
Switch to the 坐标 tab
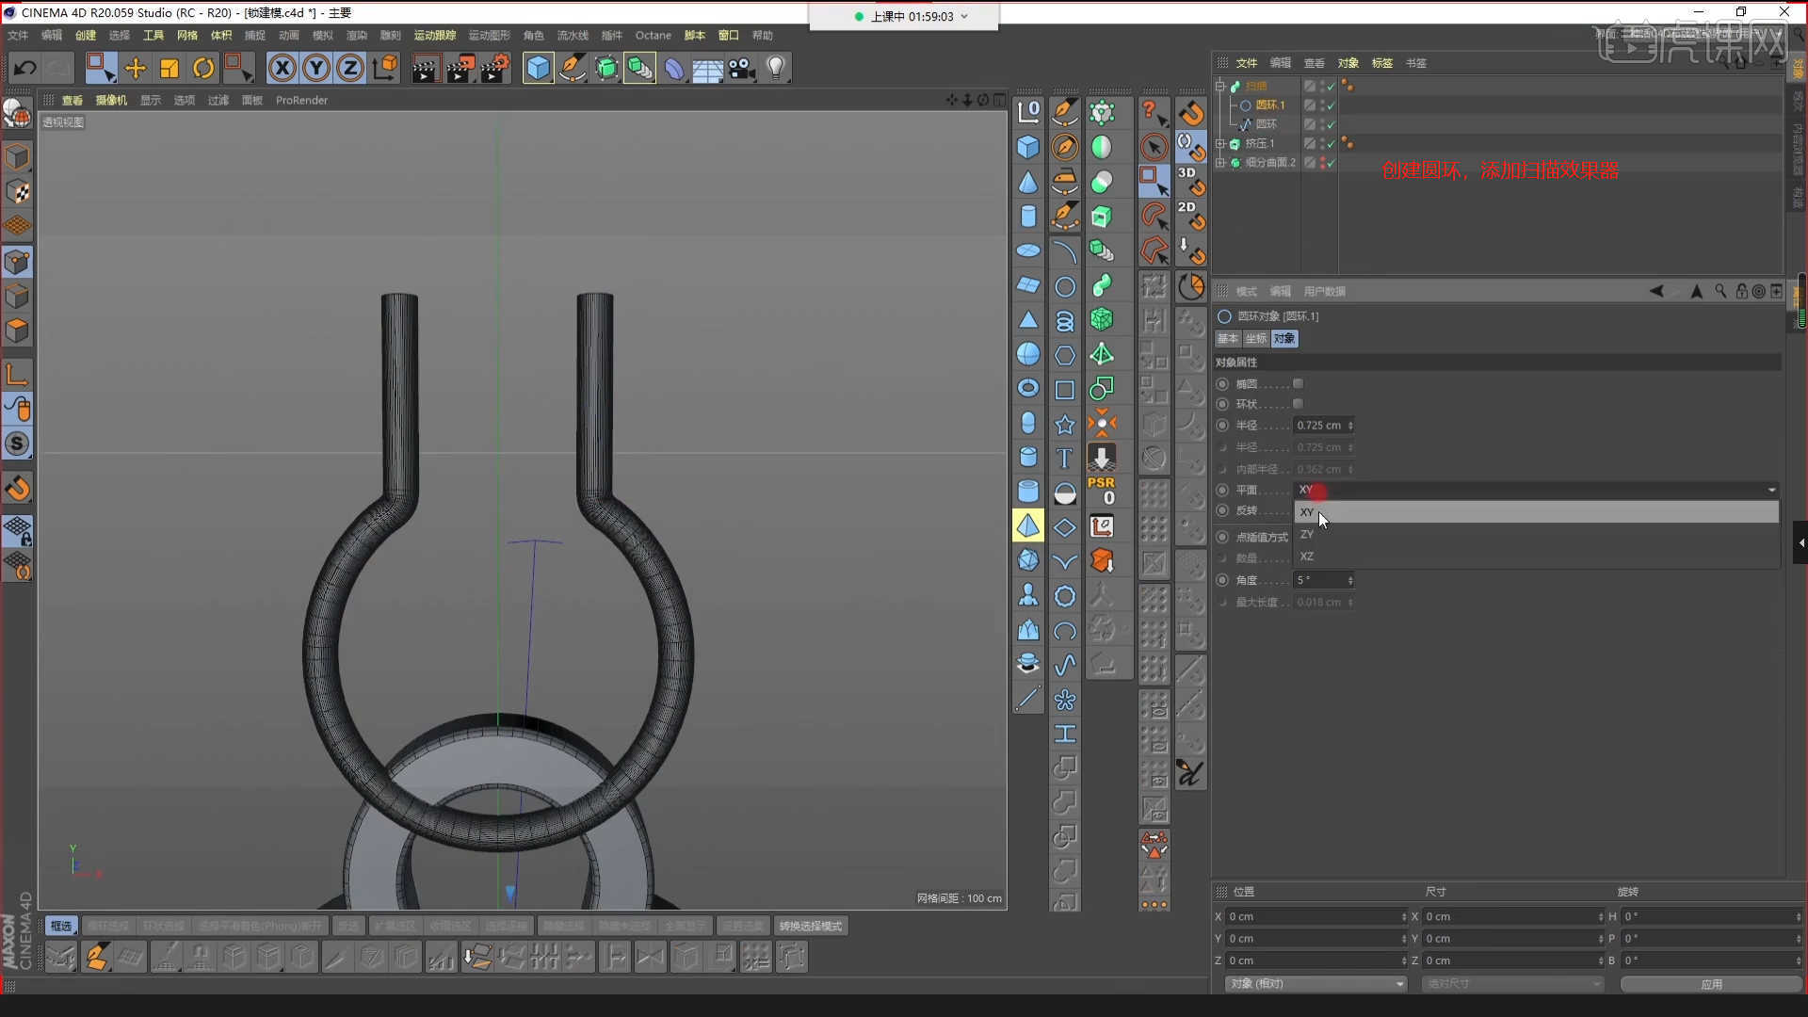(x=1256, y=338)
